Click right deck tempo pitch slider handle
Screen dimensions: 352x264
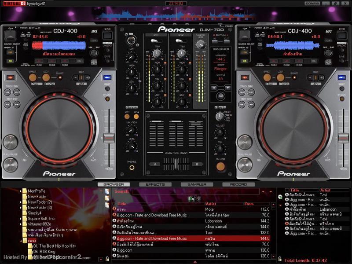click(x=344, y=138)
